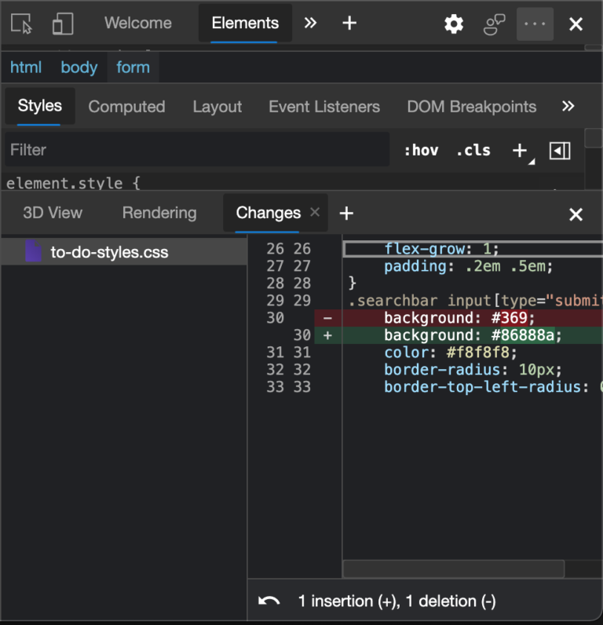
Task: Click the new style rule plus icon
Action: coord(519,151)
